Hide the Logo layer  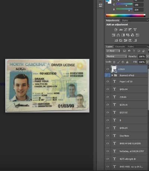coord(108,69)
